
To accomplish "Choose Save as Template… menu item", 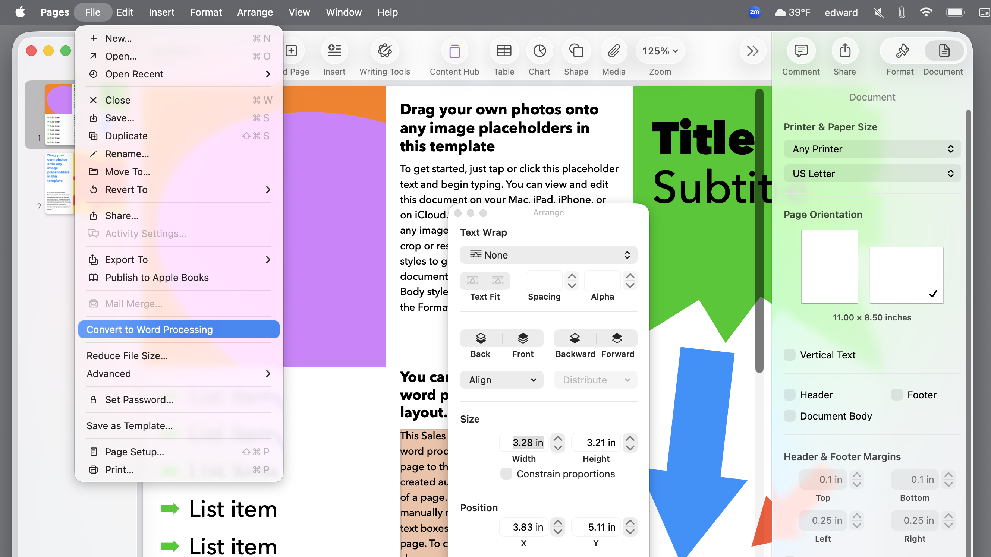I will [x=179, y=425].
